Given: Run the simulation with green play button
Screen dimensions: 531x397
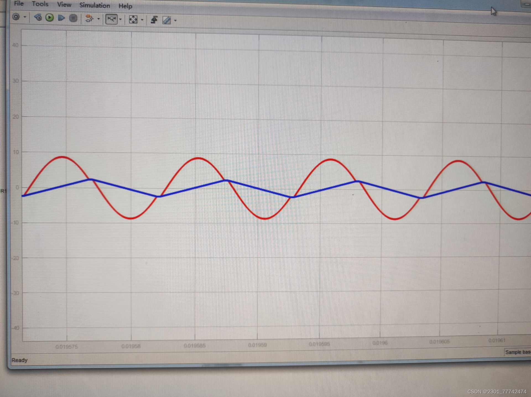Looking at the screenshot, I should point(50,18).
